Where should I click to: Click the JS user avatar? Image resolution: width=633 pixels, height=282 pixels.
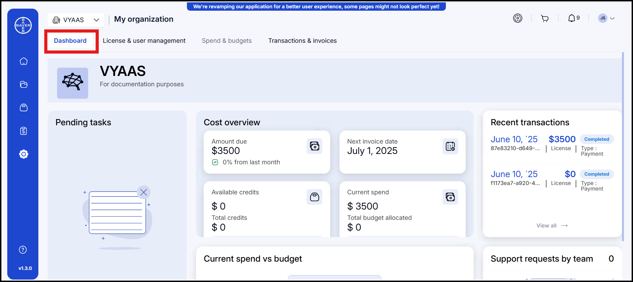tap(603, 18)
